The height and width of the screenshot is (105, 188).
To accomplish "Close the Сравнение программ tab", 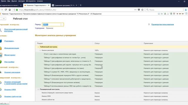I will [76, 5].
